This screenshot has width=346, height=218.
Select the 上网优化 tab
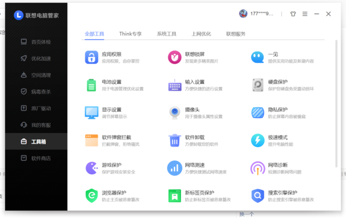pyautogui.click(x=201, y=34)
